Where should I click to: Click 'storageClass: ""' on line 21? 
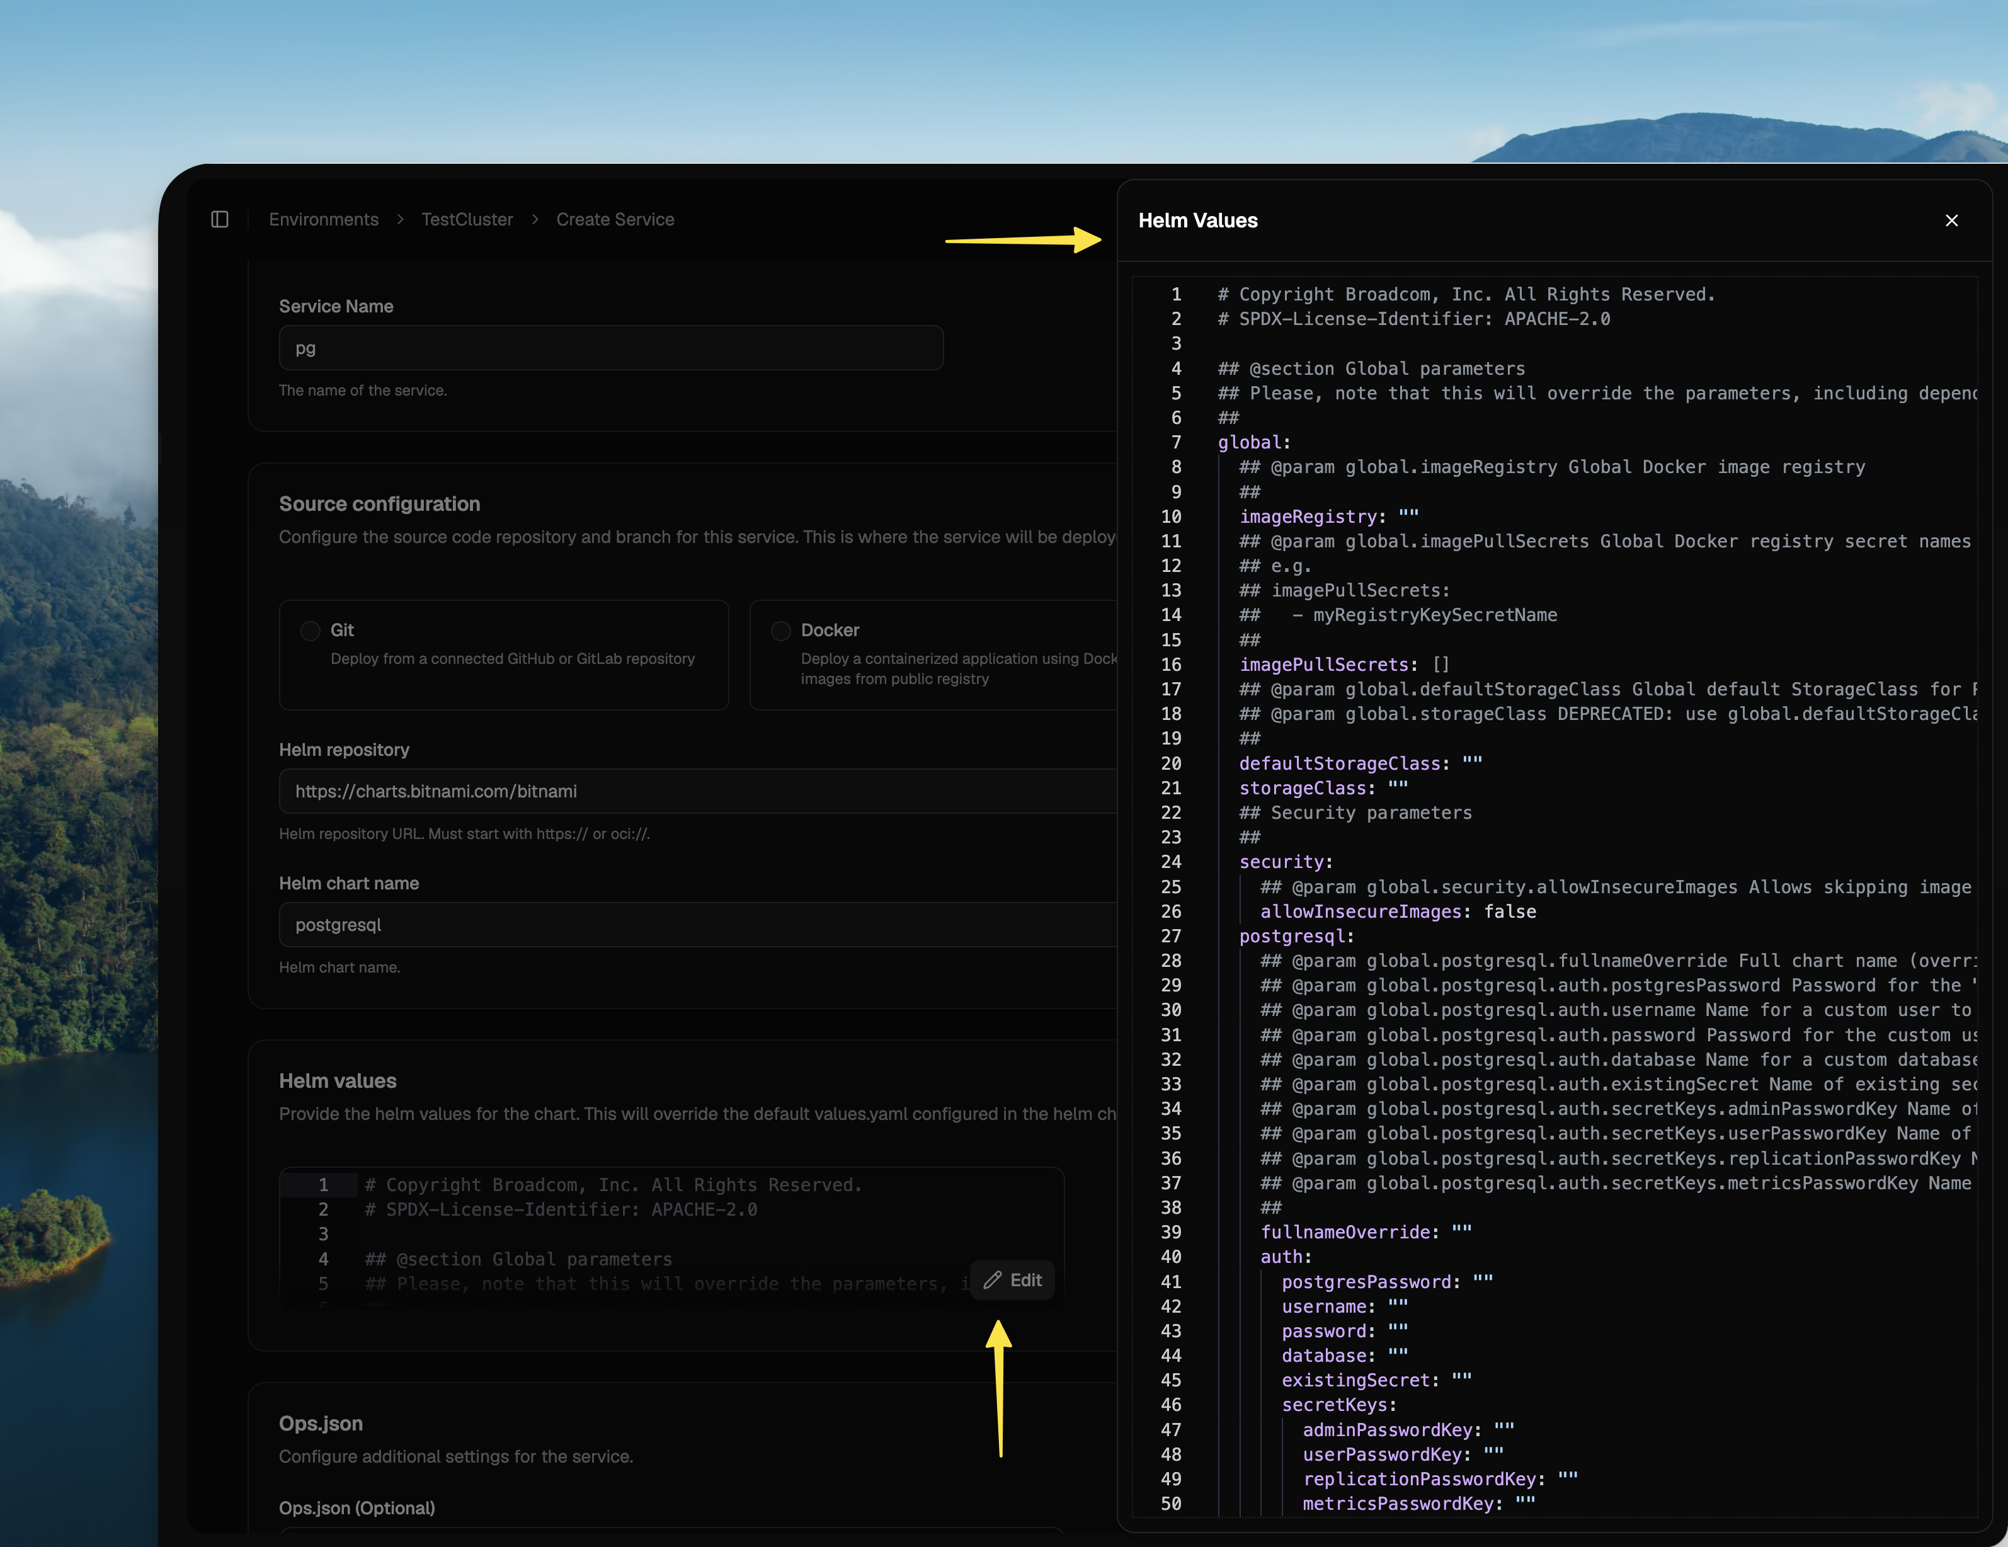(x=1323, y=788)
